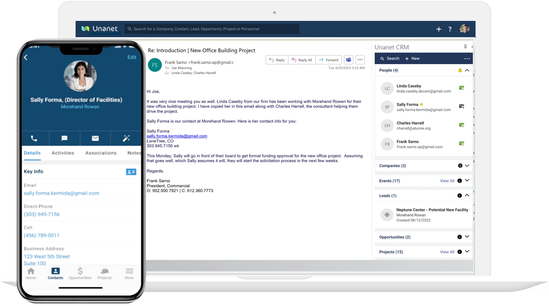Toggle the star on Sally Forma's contact
The image size is (549, 306).
pyautogui.click(x=422, y=104)
